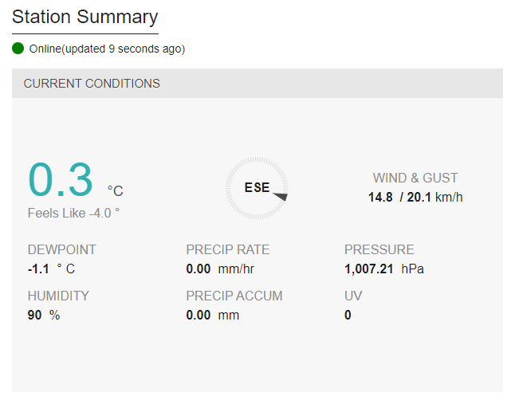Click the Wind & Gust label
Screen dimensions: 511x396
coord(415,178)
